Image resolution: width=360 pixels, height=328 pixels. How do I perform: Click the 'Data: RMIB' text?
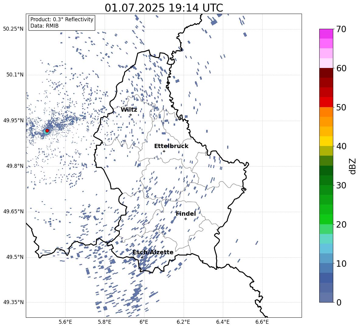click(x=44, y=26)
